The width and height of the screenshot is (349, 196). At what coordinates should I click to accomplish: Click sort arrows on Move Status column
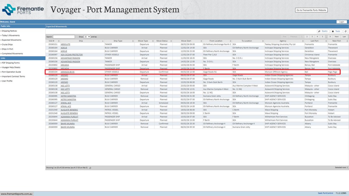(x=171, y=41)
